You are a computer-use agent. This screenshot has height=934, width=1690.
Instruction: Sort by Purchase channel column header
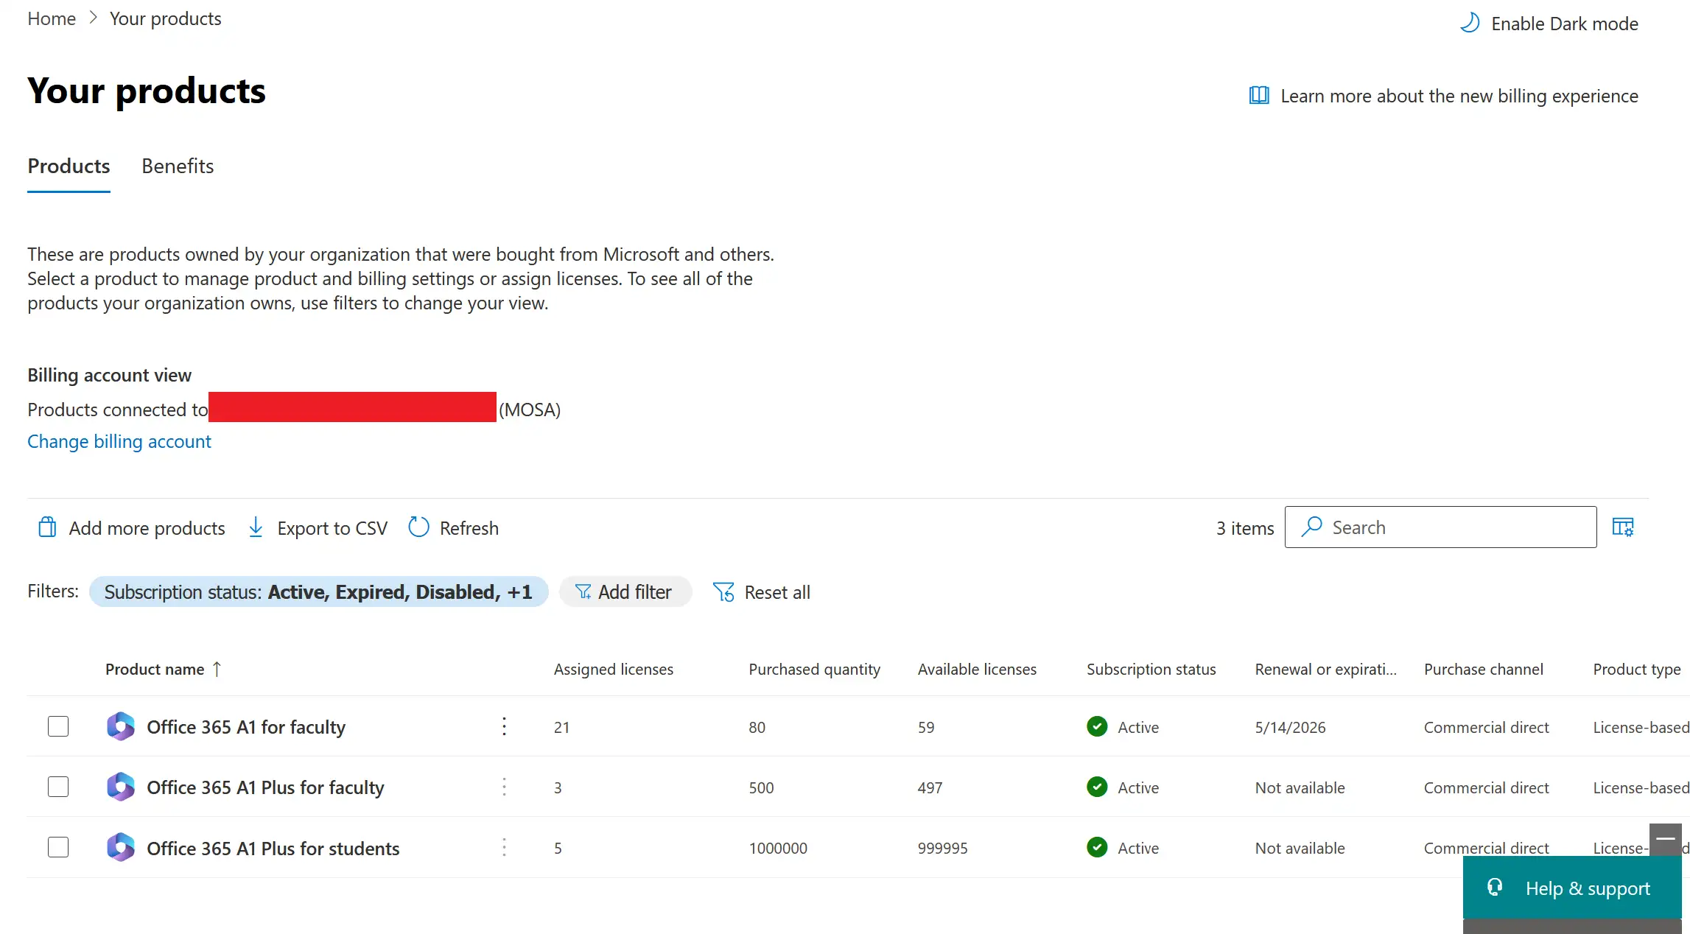1483,669
